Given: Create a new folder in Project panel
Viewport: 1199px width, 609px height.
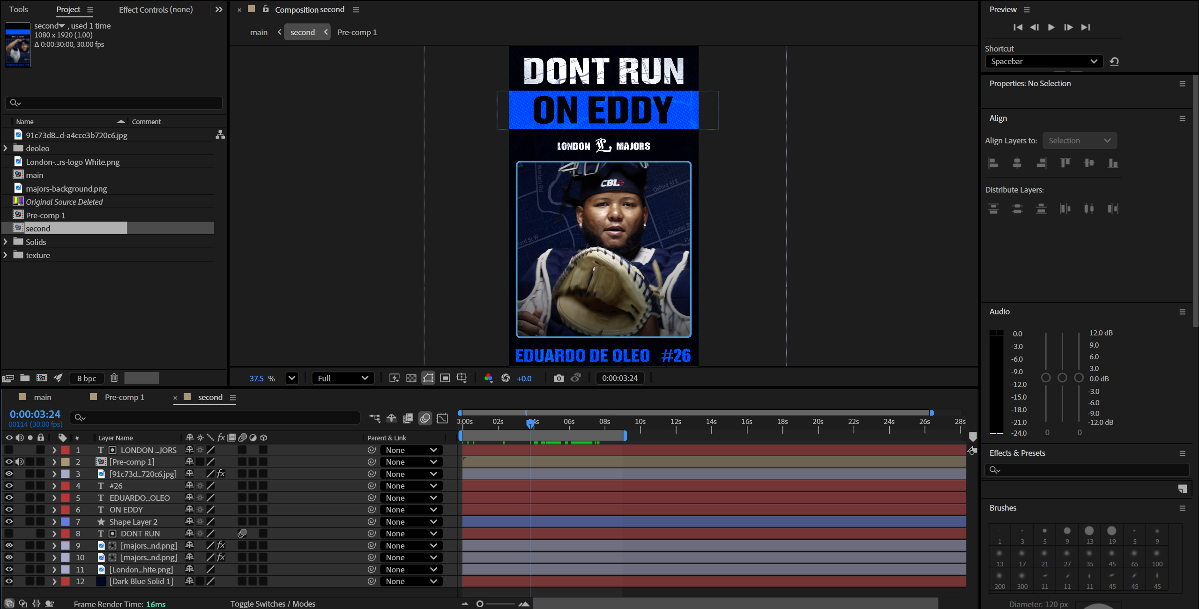Looking at the screenshot, I should click(x=25, y=378).
